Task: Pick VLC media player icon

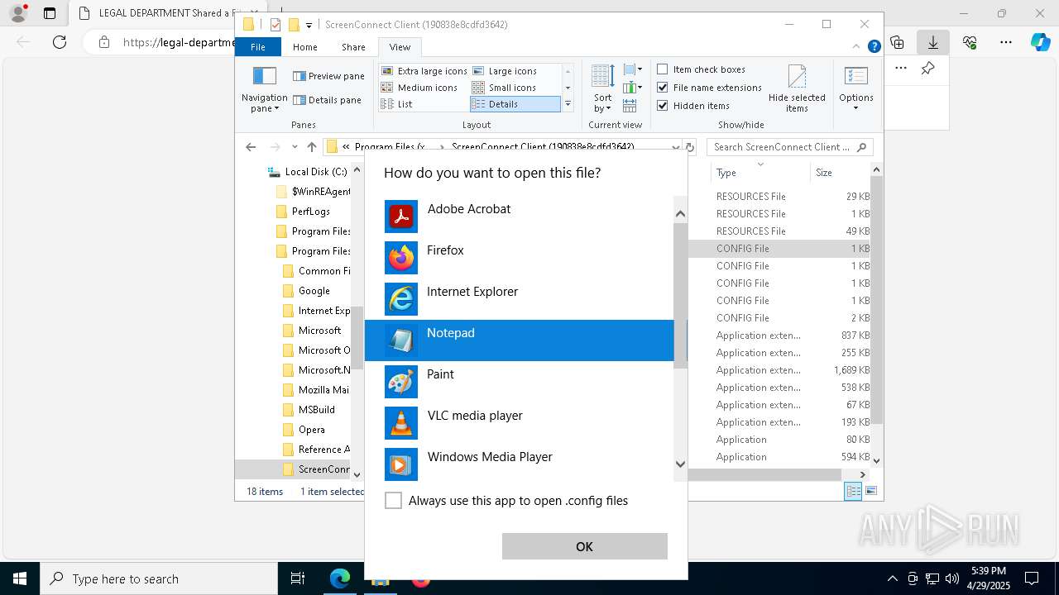Action: click(x=401, y=423)
